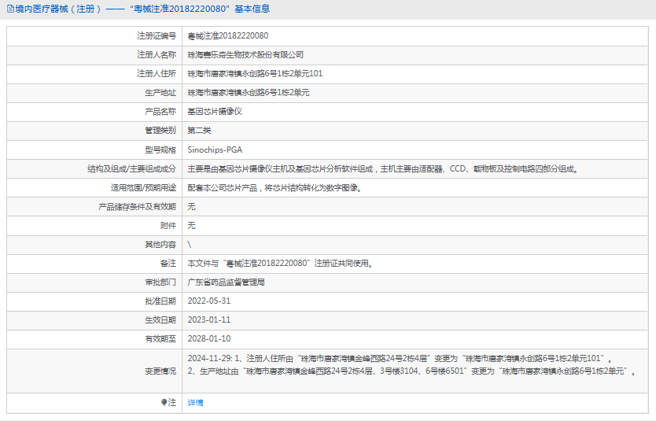
Task: Click the 结构及组成/主要组成成分 label
Action: click(x=132, y=168)
